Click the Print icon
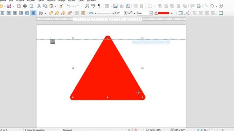 click(25, 6)
